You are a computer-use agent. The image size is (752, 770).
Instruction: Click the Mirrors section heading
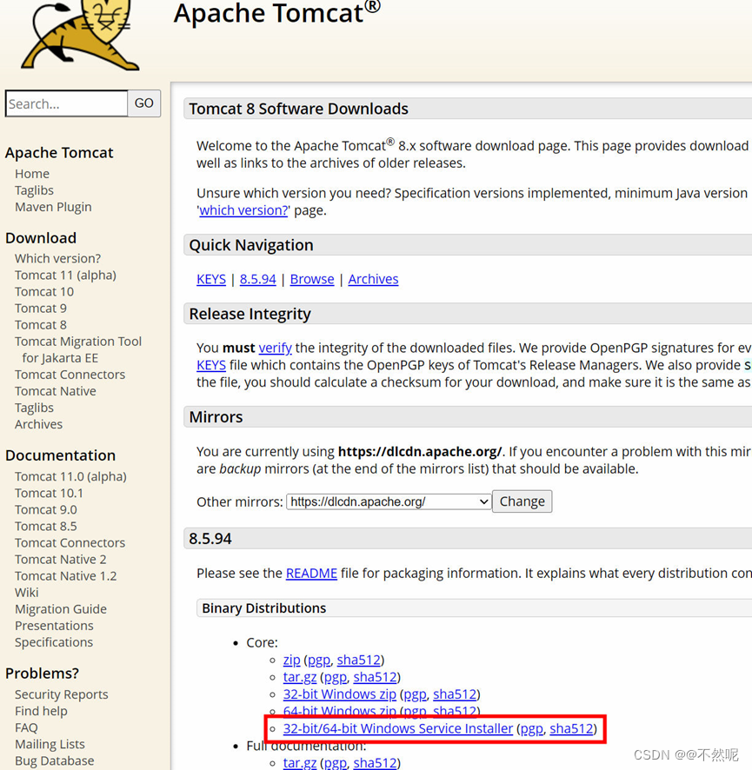216,417
